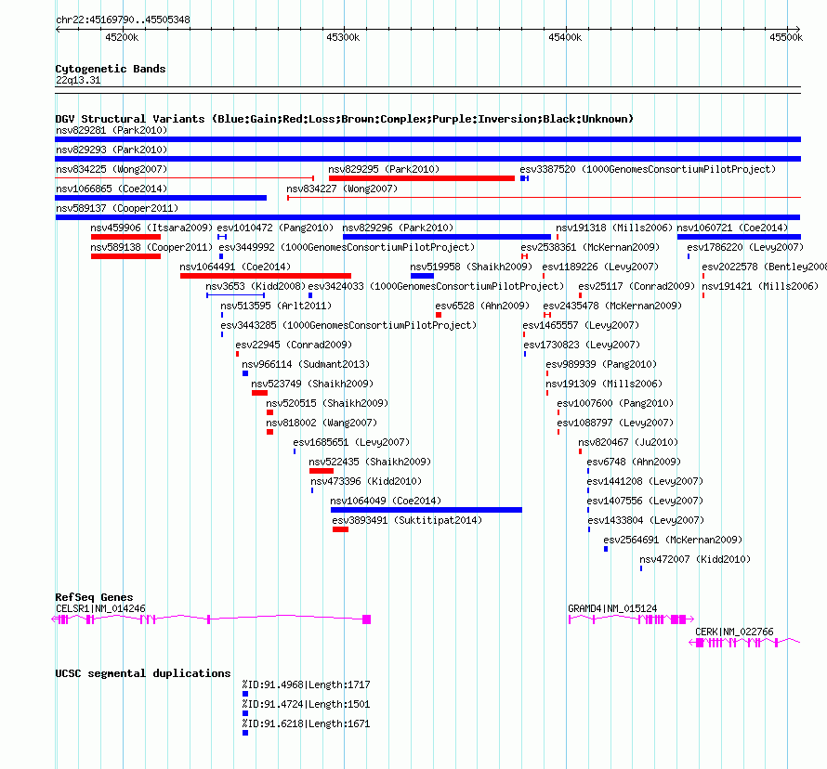Select nsv523749 (Shaikh2009) label
This screenshot has width=827, height=769.
312,384
